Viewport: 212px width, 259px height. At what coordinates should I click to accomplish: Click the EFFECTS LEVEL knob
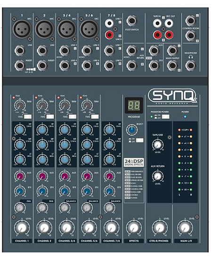tap(134, 228)
